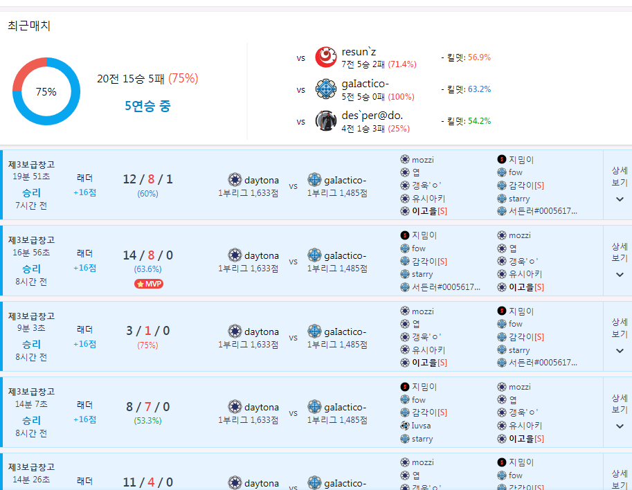
Task: Expand 상세보기 for the 16분 56초 match
Action: point(619,261)
